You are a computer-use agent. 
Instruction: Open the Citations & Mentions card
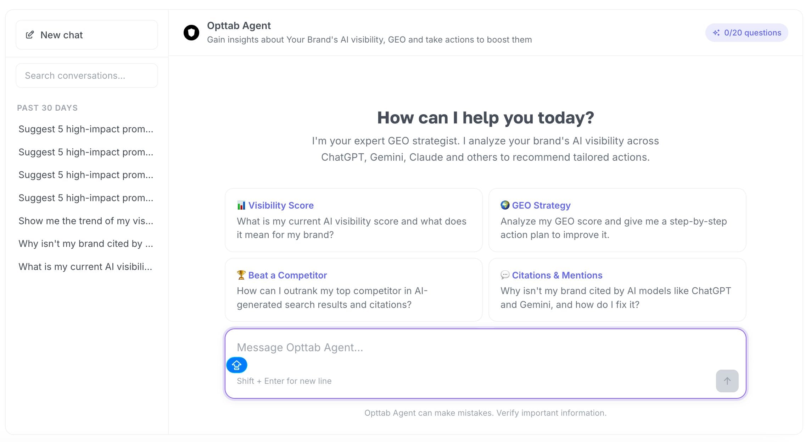617,290
